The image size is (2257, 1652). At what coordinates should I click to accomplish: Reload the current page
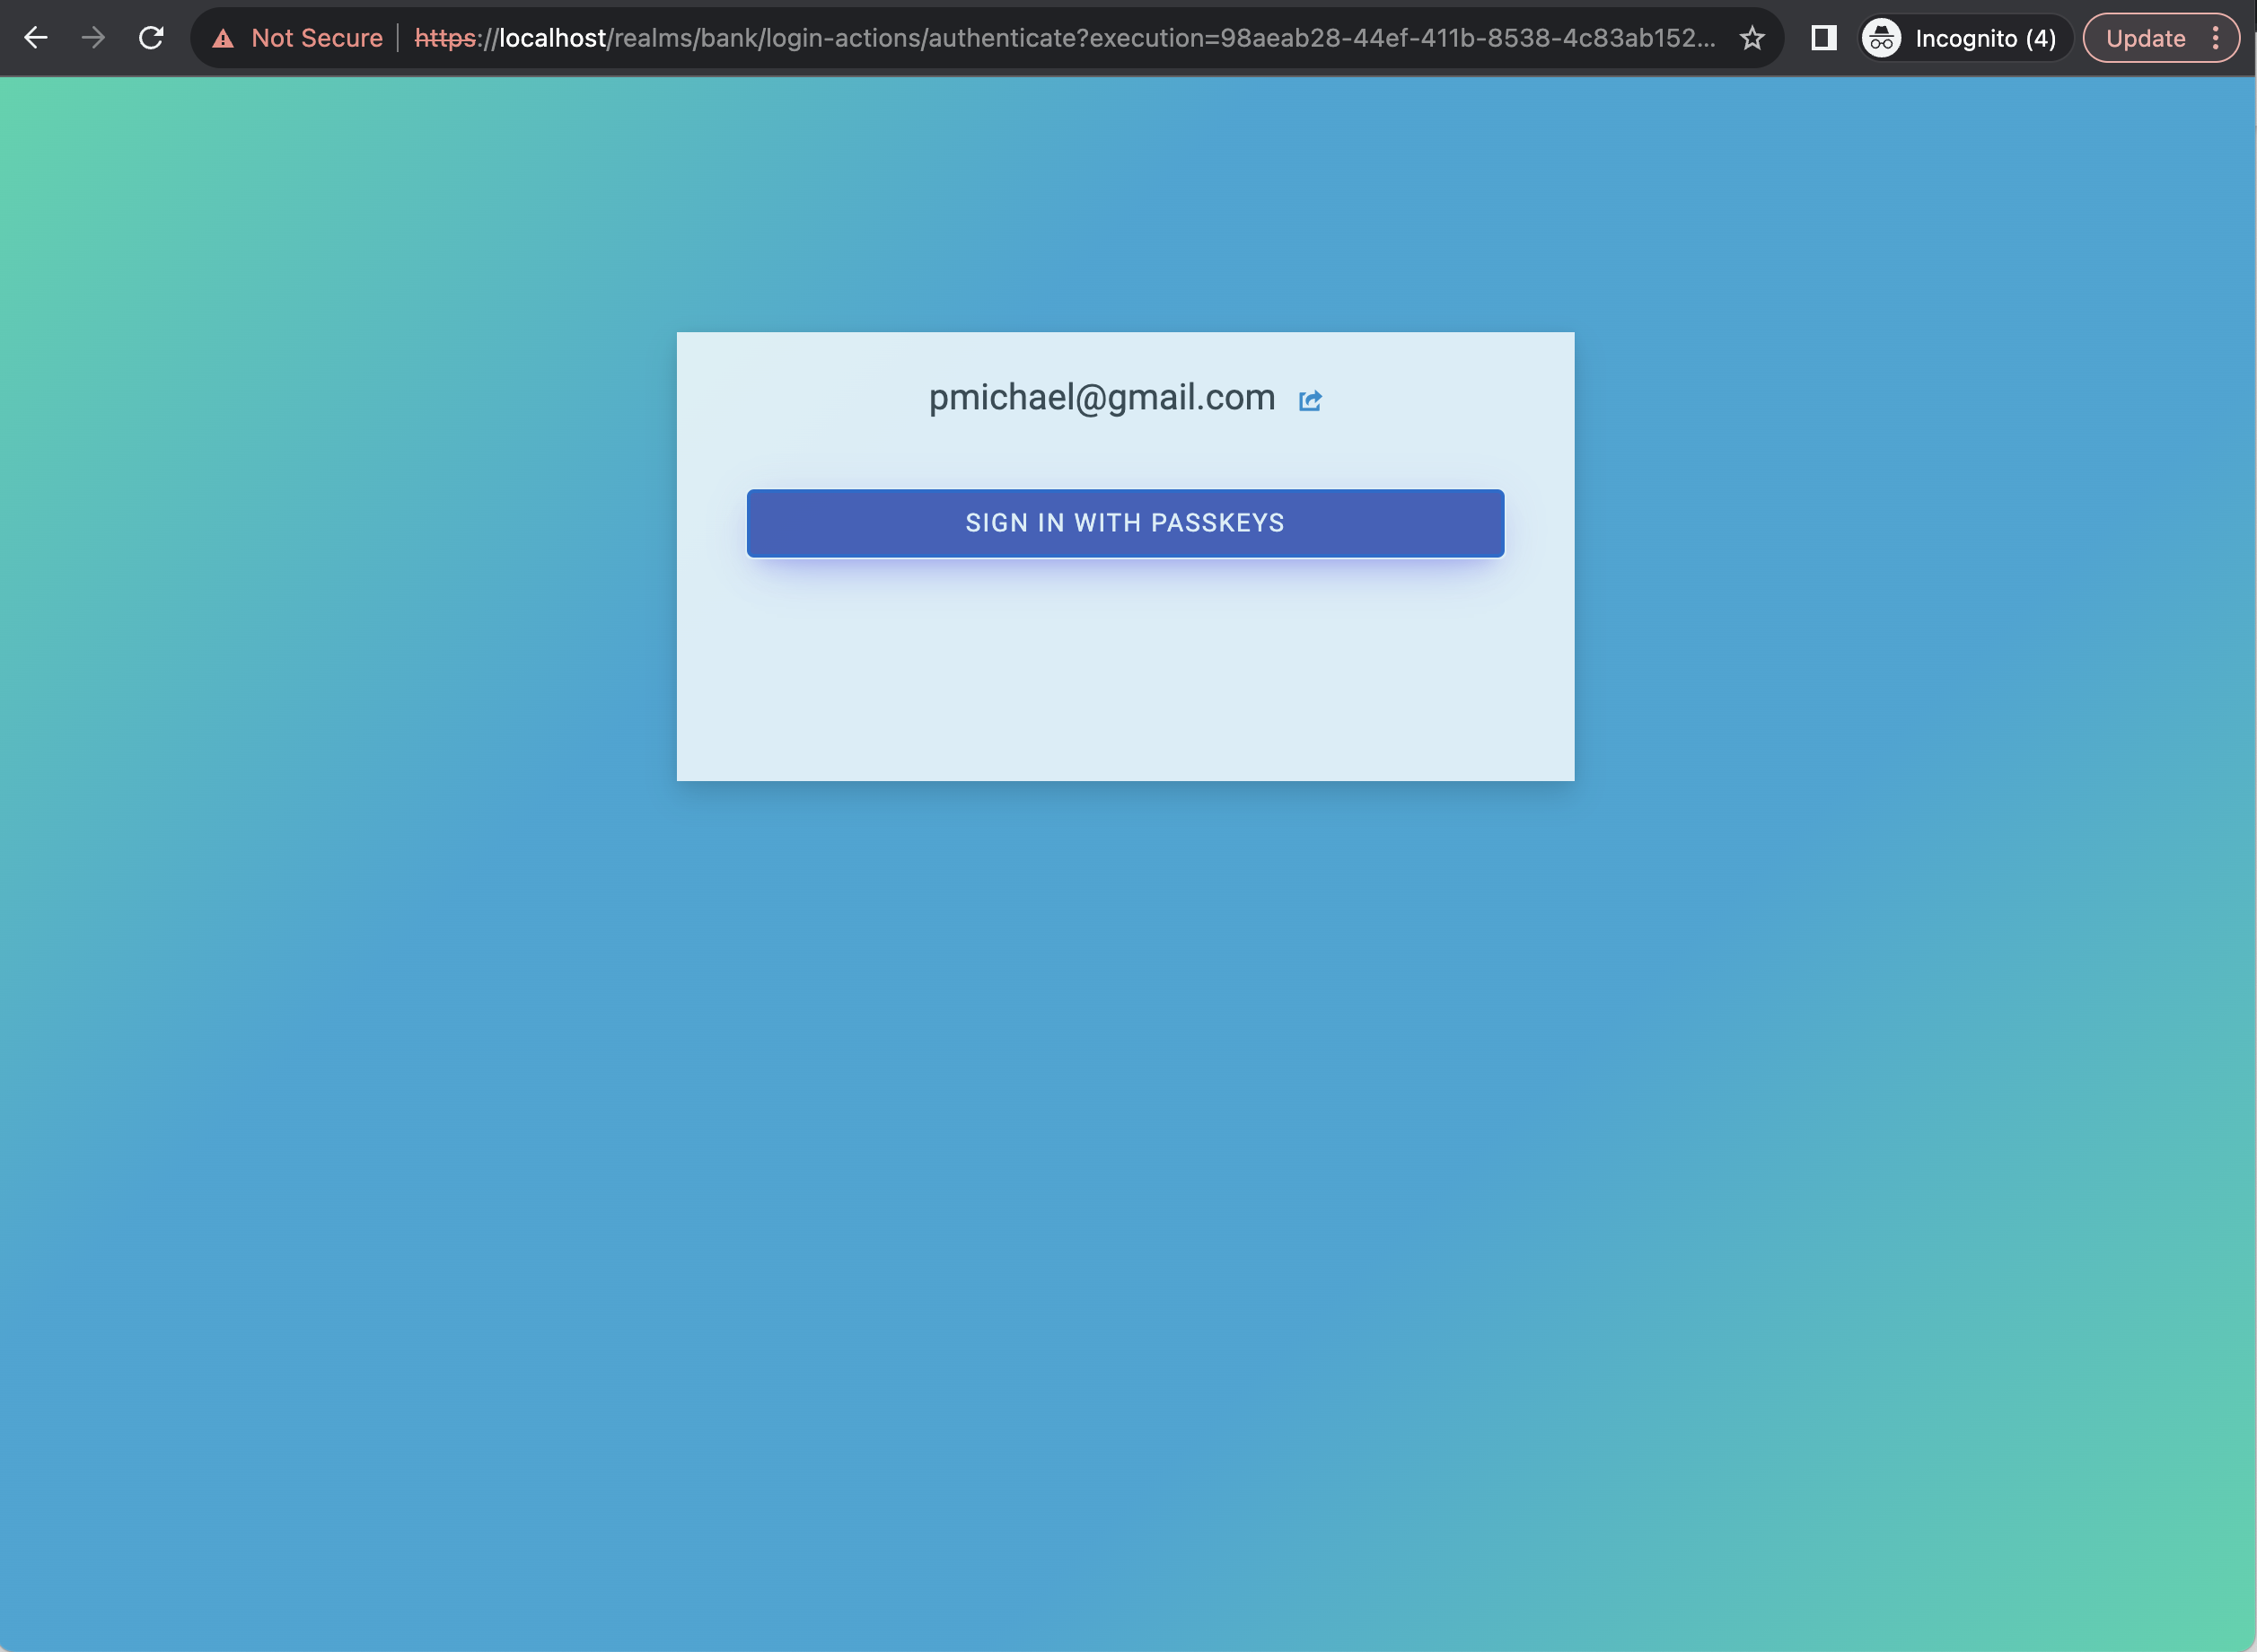pyautogui.click(x=151, y=38)
